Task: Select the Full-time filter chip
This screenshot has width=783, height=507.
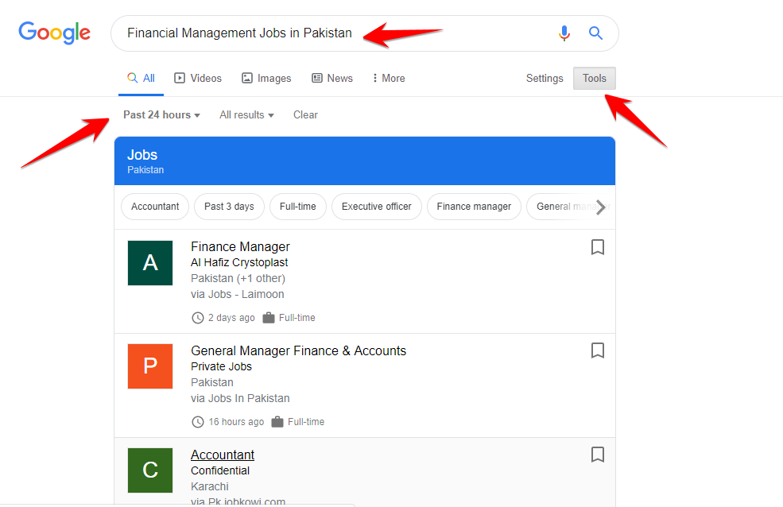Action: point(297,207)
